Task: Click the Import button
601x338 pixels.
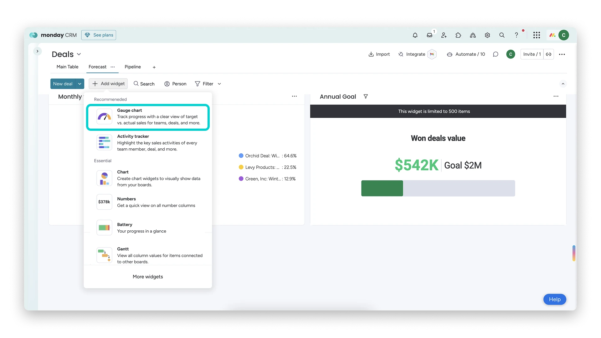Action: (x=379, y=54)
